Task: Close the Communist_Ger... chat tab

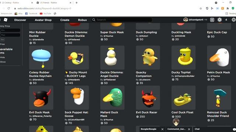Action: 189,129
